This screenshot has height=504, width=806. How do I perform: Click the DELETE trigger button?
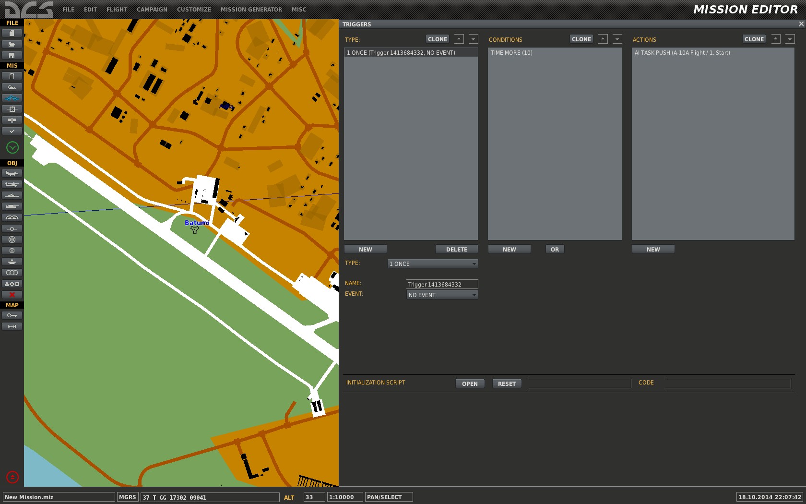tap(456, 249)
